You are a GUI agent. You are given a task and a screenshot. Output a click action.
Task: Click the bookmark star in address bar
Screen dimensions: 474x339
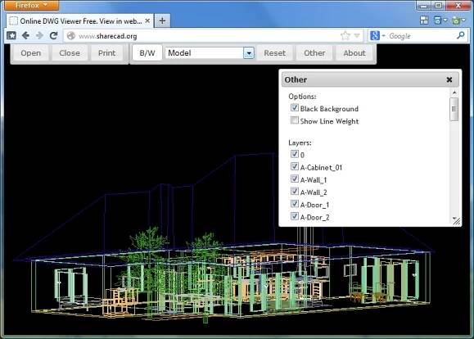coord(345,36)
